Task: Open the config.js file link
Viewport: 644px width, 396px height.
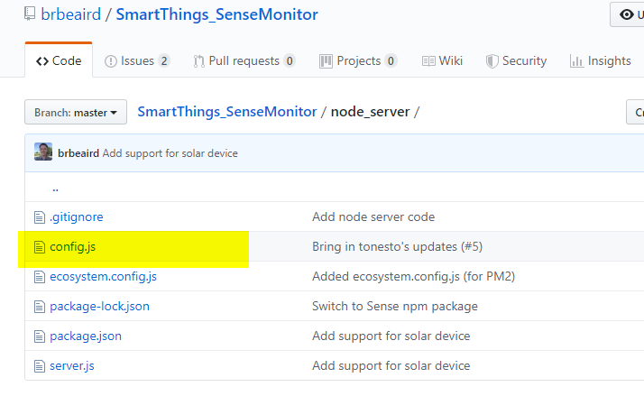Action: (x=73, y=246)
